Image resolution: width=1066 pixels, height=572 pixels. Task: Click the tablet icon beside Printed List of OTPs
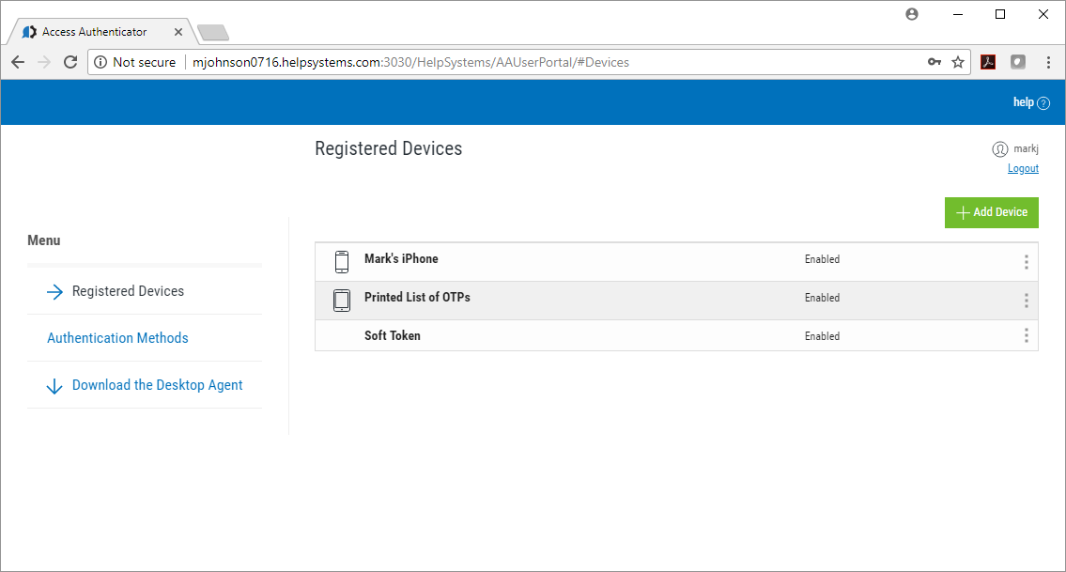pos(342,301)
